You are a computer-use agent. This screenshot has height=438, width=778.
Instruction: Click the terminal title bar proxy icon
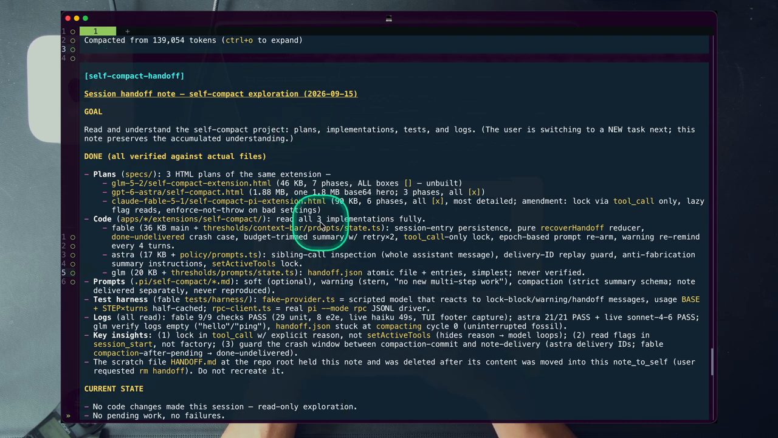coord(389,18)
